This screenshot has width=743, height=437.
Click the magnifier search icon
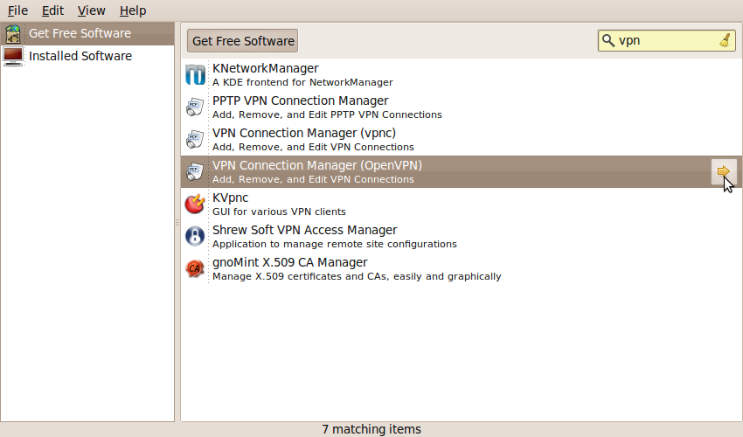608,41
